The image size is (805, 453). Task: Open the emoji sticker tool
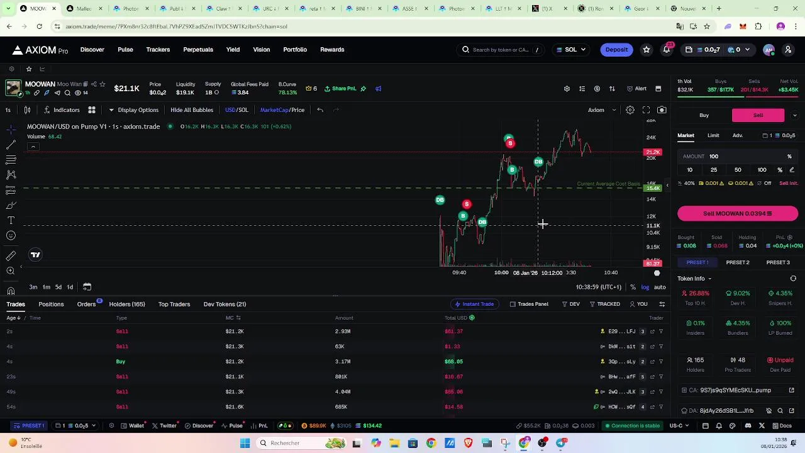pos(11,235)
